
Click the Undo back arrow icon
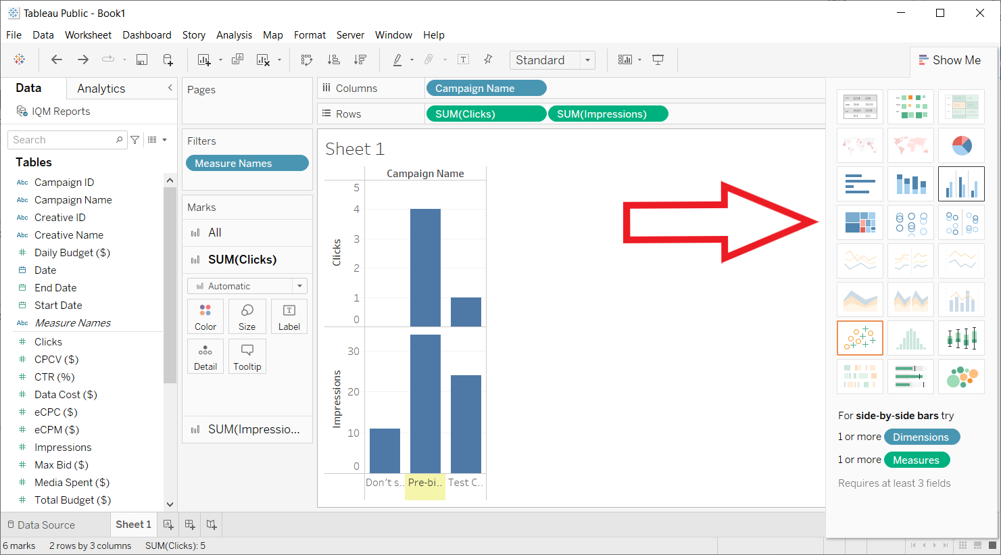[x=57, y=60]
